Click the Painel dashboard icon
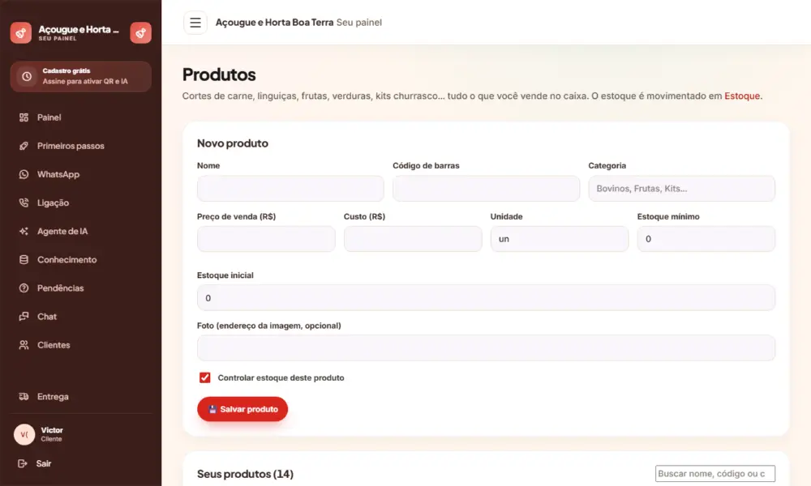Screen dimensions: 811x486 tap(24, 117)
